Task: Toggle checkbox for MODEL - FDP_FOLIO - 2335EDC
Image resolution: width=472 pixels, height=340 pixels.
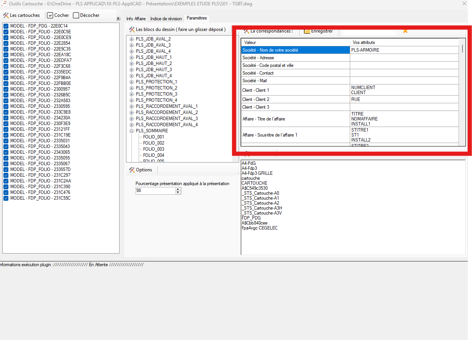Action: pyautogui.click(x=6, y=72)
